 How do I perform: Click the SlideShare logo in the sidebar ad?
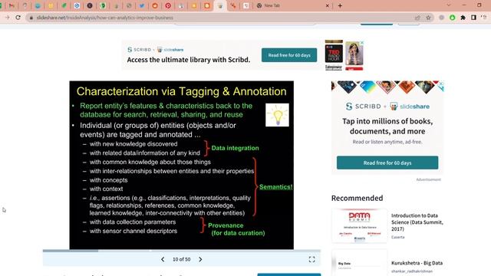coord(410,107)
